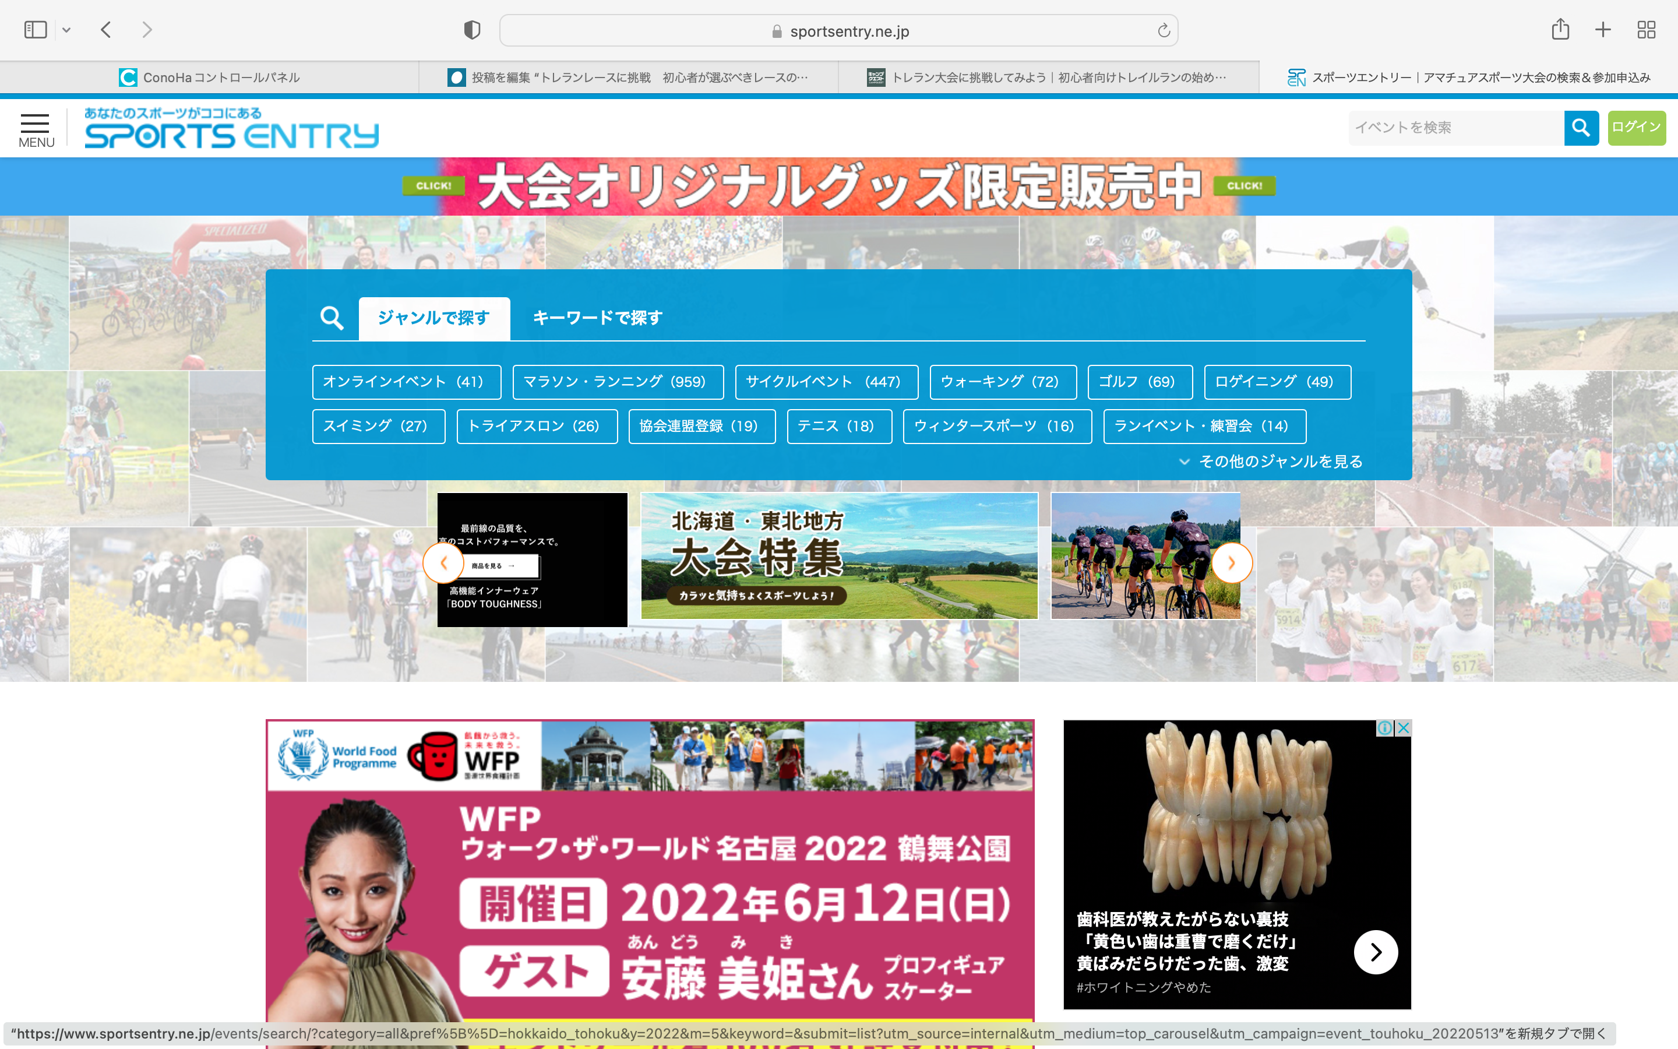1678x1049 pixels.
Task: Expand その他のジャンルを見る
Action: 1271,462
